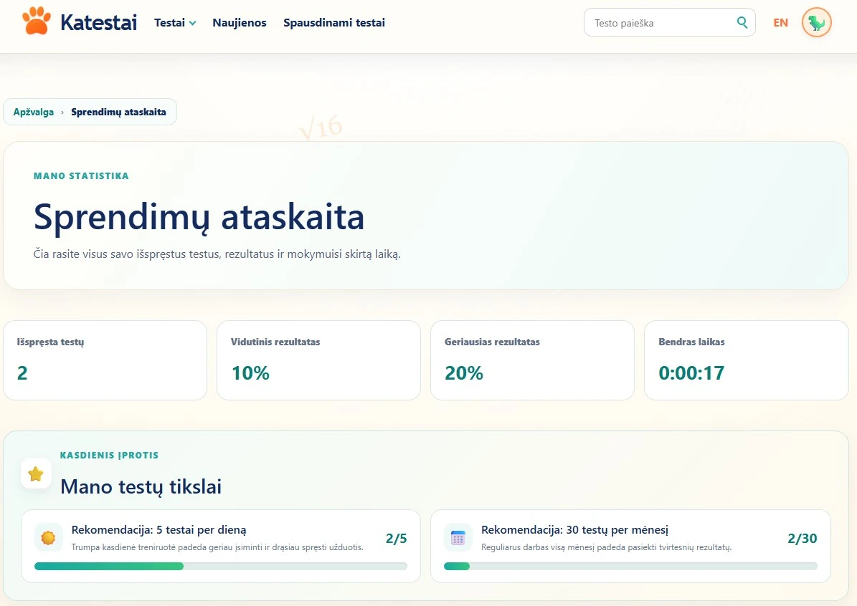
Task: Go to Apžvalga breadcrumb link
Action: [x=33, y=112]
